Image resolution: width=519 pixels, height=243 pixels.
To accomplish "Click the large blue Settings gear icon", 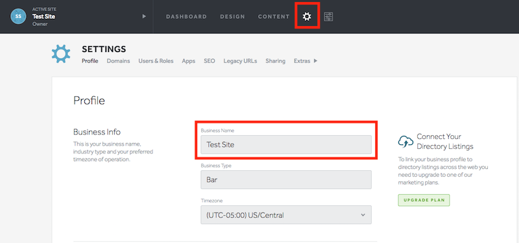I will point(61,54).
